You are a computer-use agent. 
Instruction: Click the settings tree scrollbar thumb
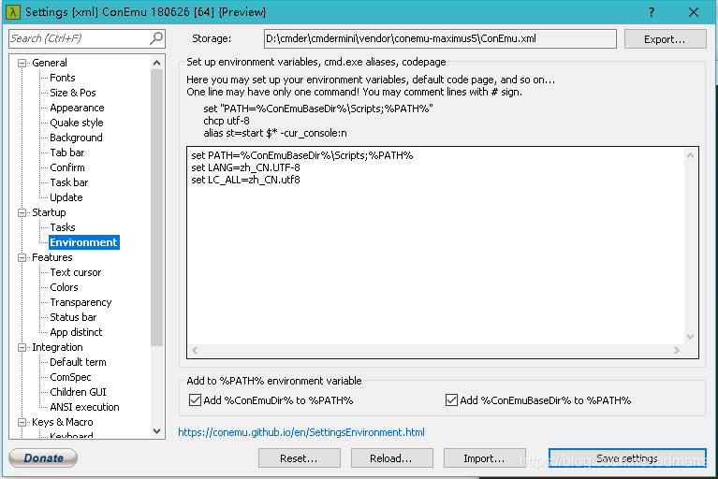click(156, 208)
